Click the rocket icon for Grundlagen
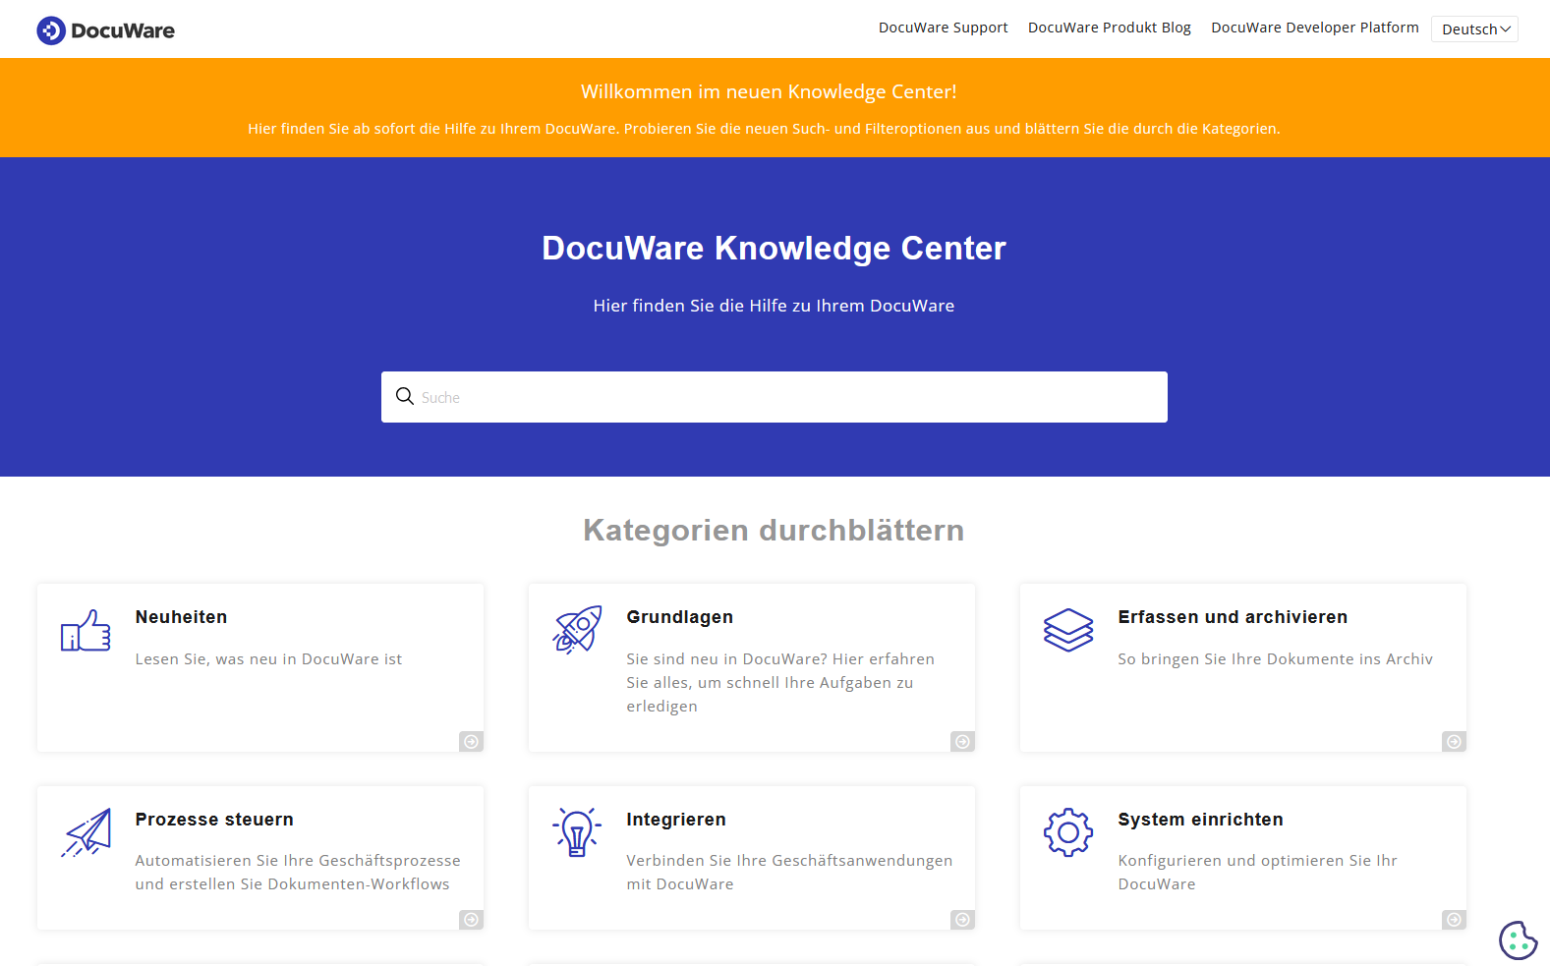This screenshot has height=966, width=1550. tap(577, 630)
